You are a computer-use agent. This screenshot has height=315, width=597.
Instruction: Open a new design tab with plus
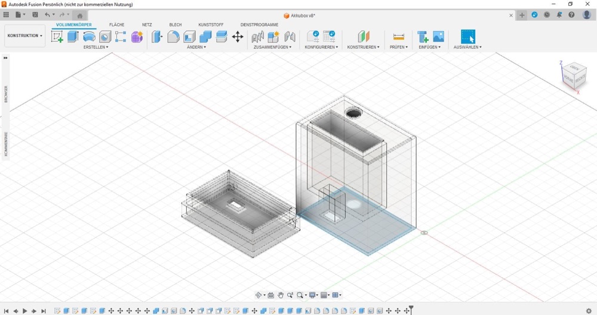tap(522, 16)
